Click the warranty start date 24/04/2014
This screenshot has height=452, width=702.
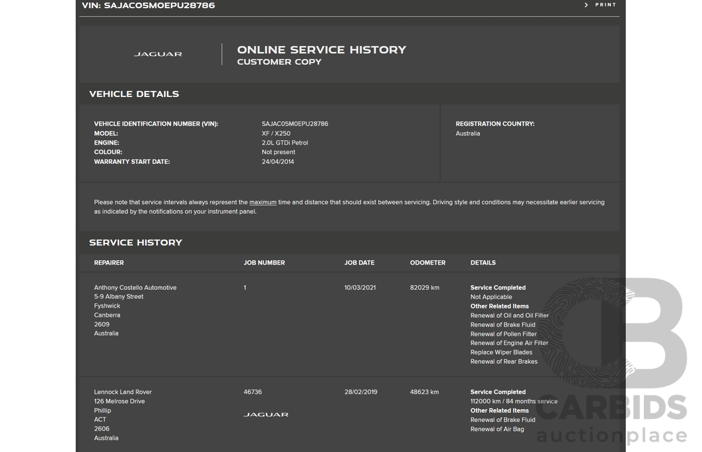click(x=278, y=162)
